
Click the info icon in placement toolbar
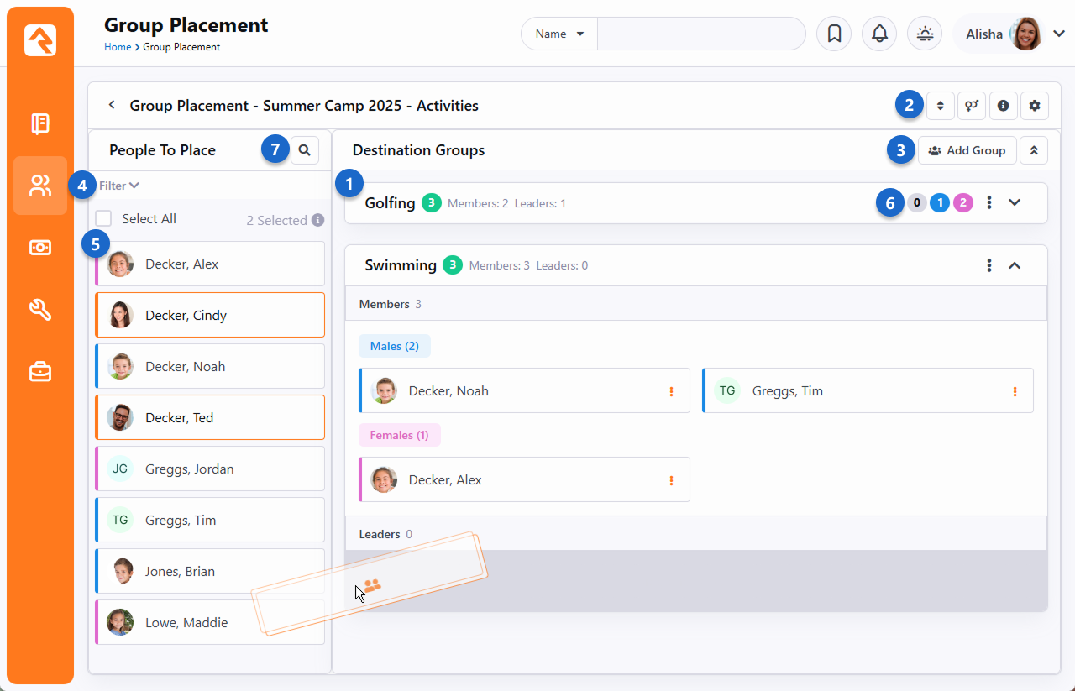tap(1003, 106)
